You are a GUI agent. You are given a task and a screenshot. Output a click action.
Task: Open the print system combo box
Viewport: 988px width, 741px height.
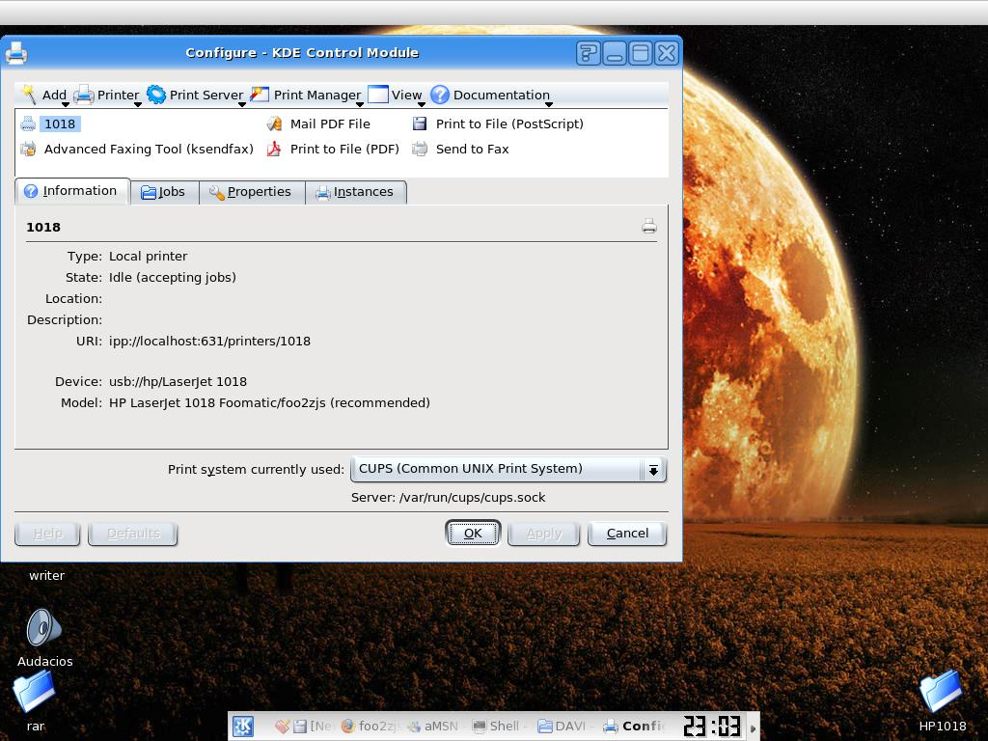[x=508, y=469]
